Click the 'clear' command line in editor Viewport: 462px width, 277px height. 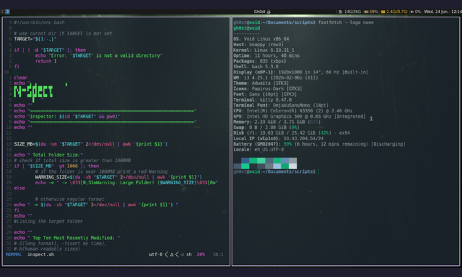pyautogui.click(x=21, y=78)
